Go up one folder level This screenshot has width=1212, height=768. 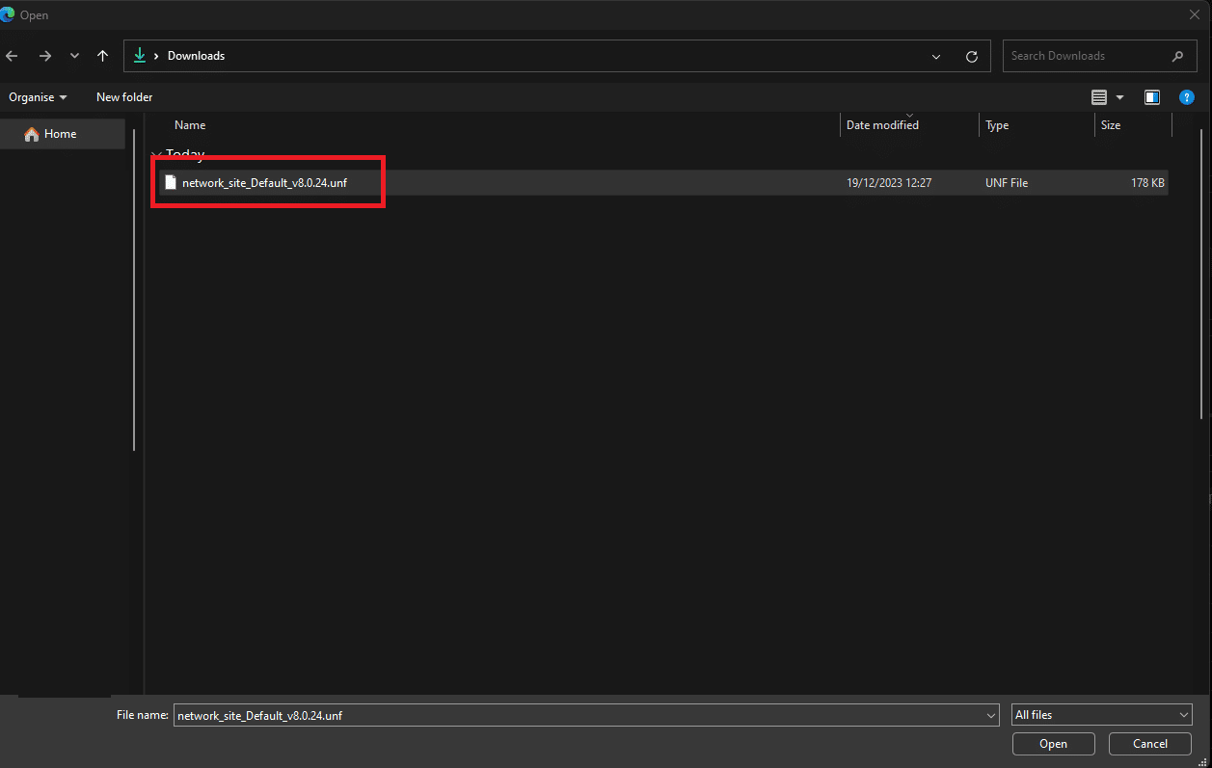click(102, 56)
